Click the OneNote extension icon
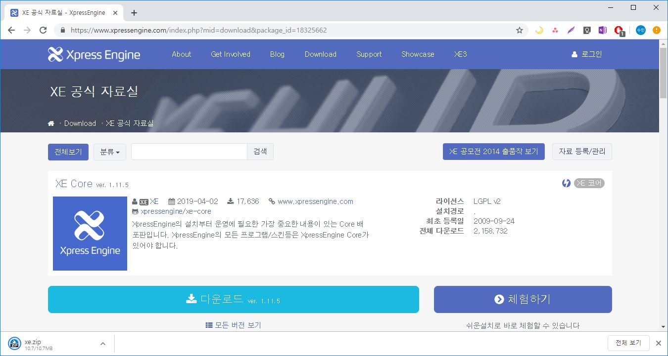The height and width of the screenshot is (356, 668). (603, 30)
